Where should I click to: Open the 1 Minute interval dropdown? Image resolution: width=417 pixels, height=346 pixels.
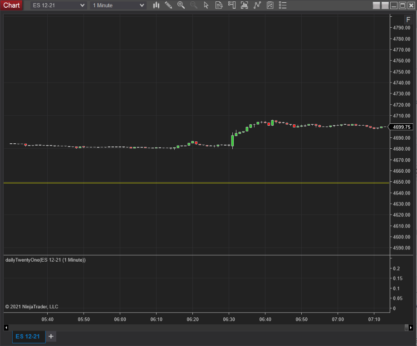coord(118,5)
